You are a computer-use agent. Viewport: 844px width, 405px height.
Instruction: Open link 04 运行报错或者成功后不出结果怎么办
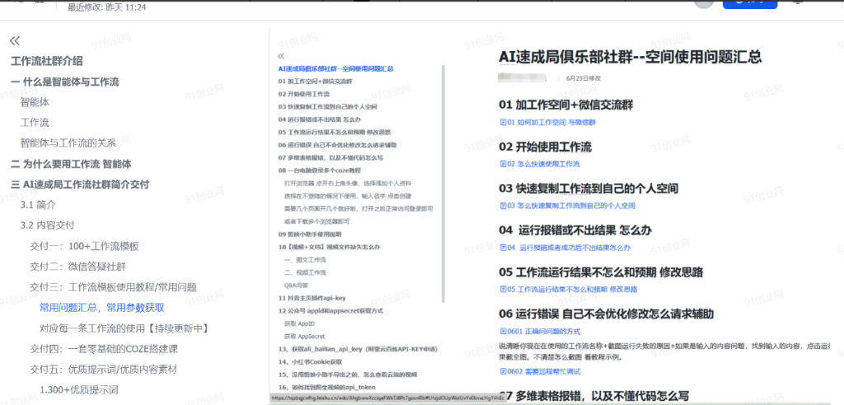pos(565,247)
